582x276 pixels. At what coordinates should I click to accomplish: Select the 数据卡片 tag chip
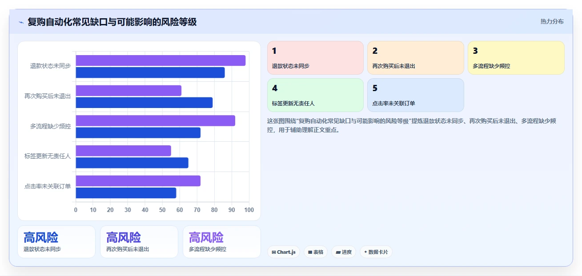click(376, 252)
